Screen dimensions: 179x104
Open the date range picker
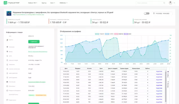tap(162, 13)
